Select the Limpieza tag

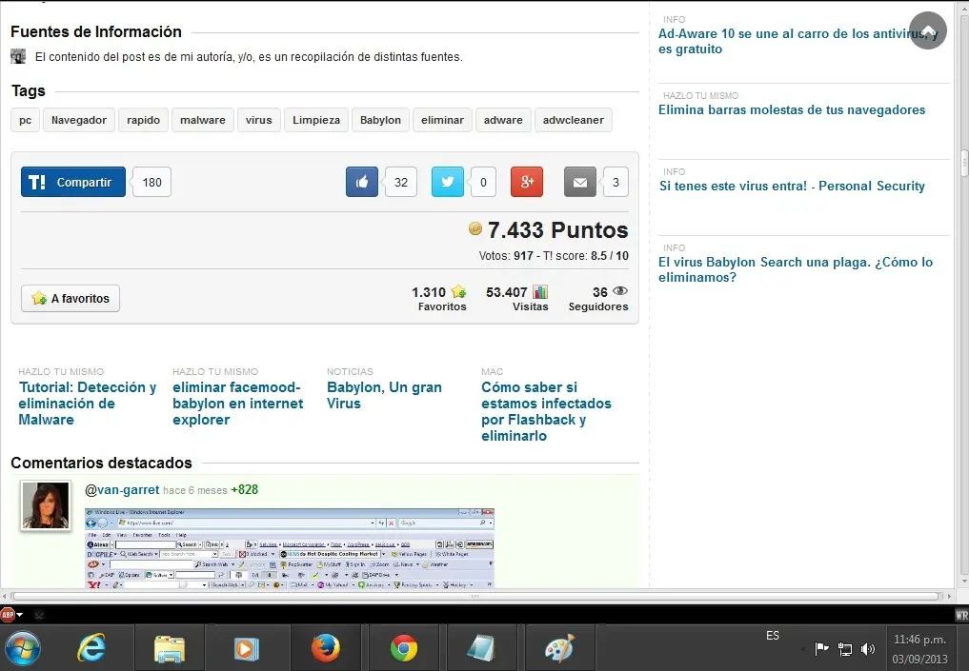316,120
